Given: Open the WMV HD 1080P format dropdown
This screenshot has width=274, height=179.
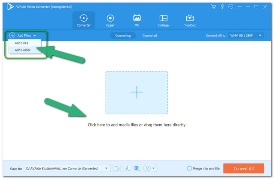Looking at the screenshot, I should pos(246,36).
